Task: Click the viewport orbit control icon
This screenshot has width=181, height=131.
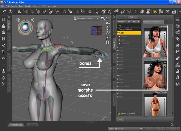Action: (x=108, y=23)
